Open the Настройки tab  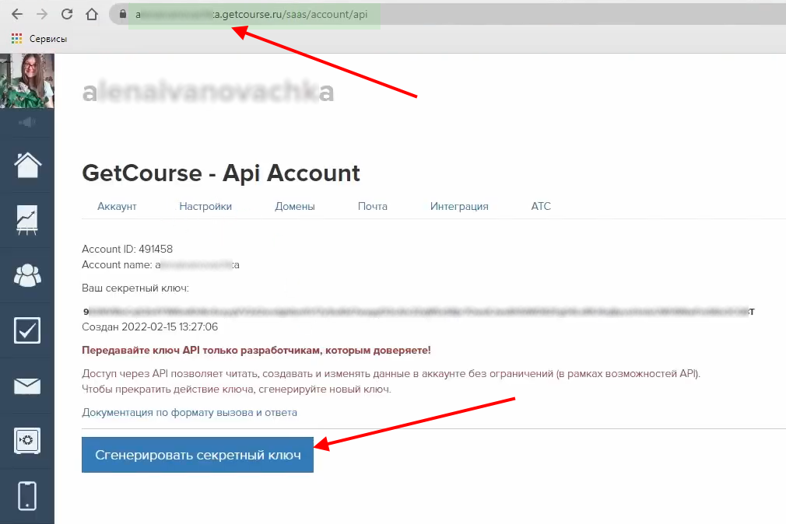[205, 206]
